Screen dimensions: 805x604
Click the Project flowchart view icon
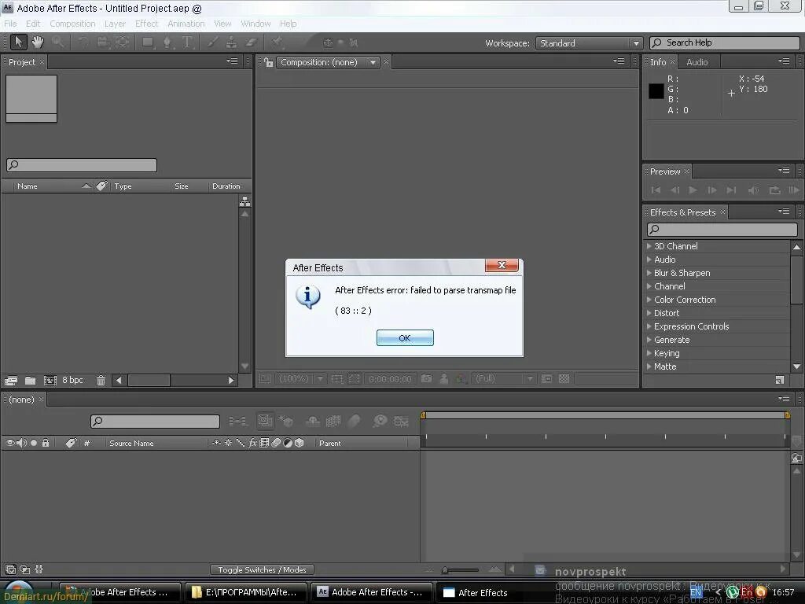pos(245,201)
